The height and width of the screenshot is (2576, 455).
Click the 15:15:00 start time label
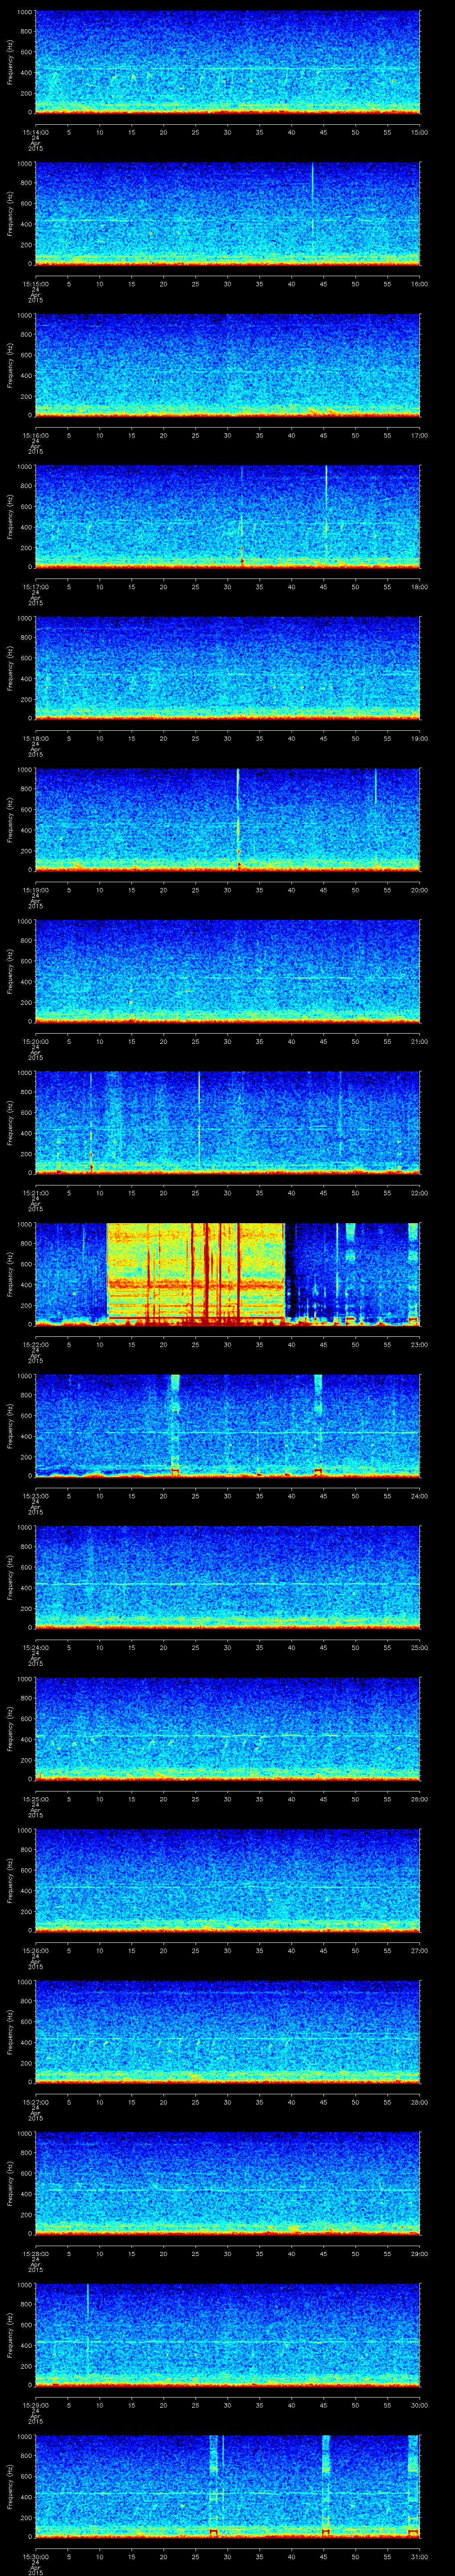pos(35,284)
